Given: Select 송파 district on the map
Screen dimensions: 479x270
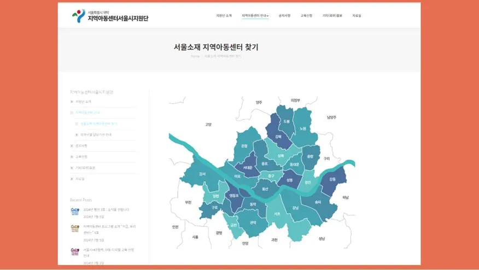Looking at the screenshot, I should pyautogui.click(x=318, y=202).
